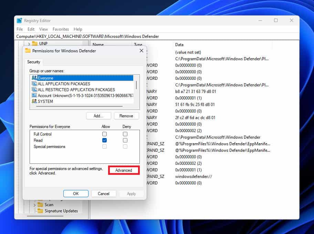
Task: Expand the Scan tree node
Action: tap(34, 205)
